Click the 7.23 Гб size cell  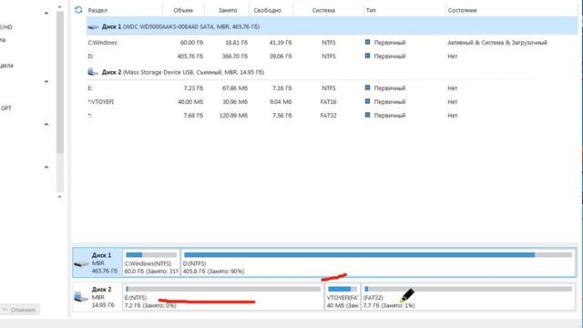click(193, 88)
